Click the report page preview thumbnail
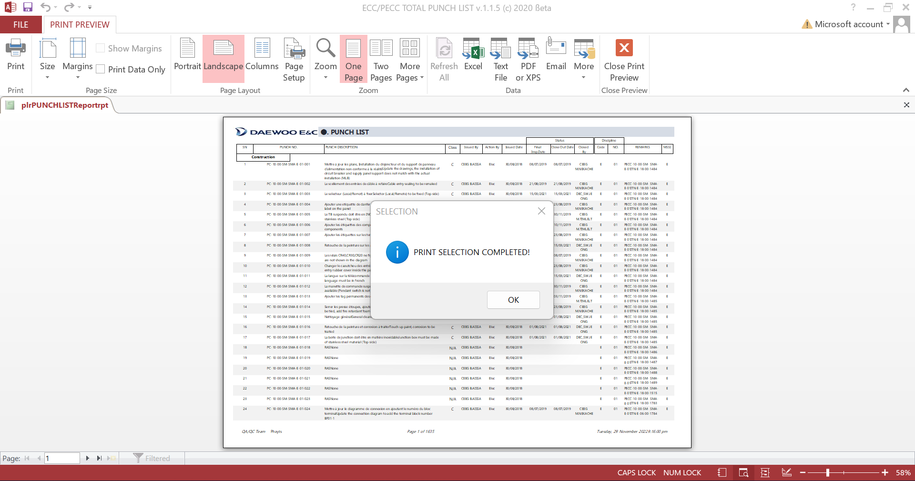This screenshot has height=481, width=915. coord(457,282)
